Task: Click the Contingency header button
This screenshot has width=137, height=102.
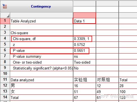Action: coord(37,6)
